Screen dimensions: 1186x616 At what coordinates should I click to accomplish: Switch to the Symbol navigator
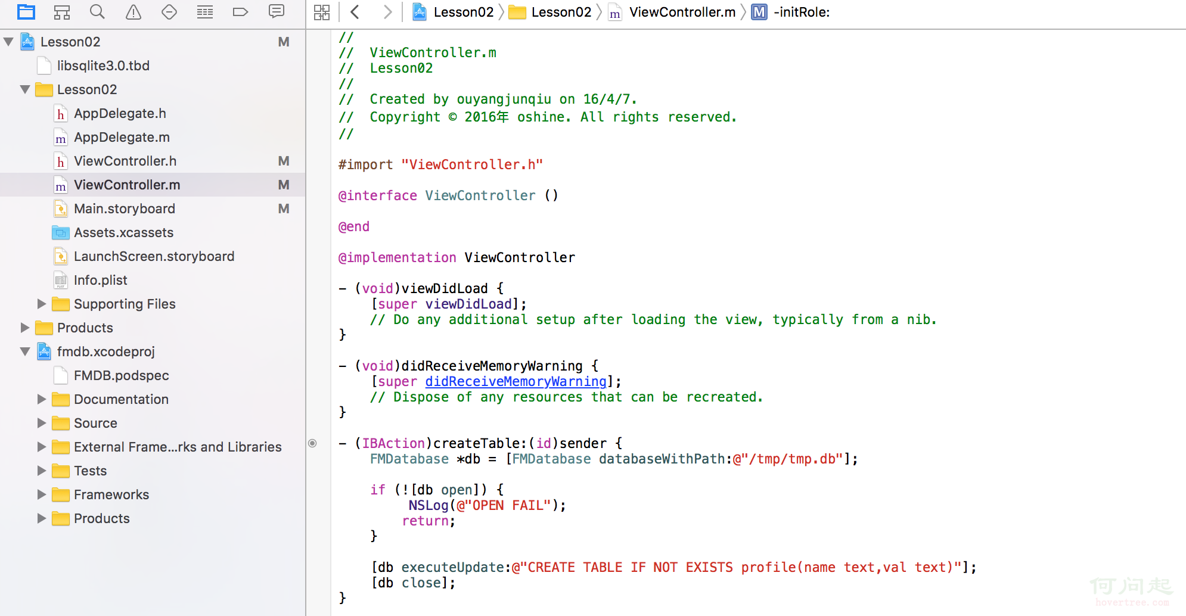(62, 12)
